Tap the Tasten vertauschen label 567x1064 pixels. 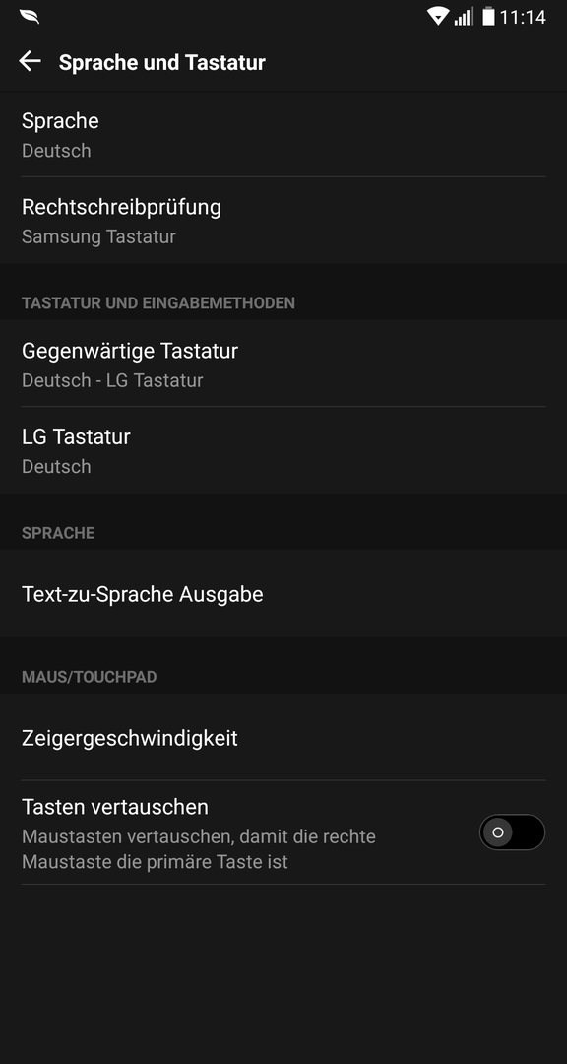point(114,807)
